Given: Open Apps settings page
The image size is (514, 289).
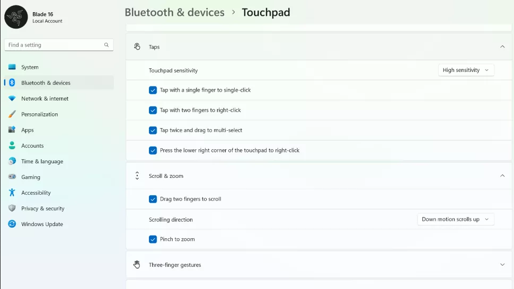Looking at the screenshot, I should point(59,130).
